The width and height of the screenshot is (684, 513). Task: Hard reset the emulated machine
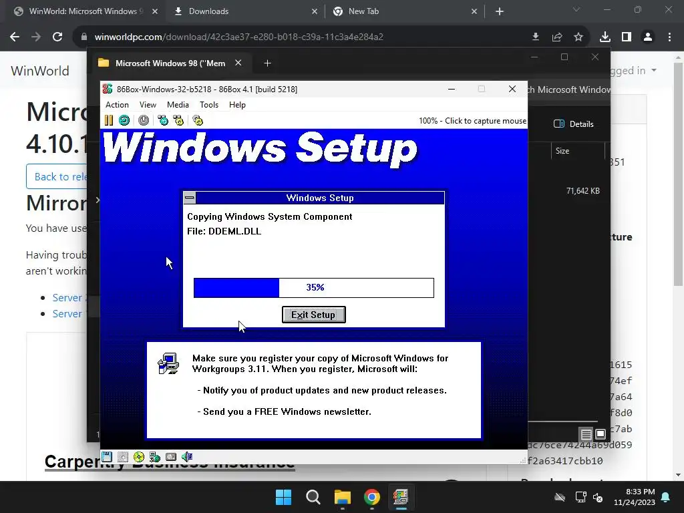[x=124, y=120]
